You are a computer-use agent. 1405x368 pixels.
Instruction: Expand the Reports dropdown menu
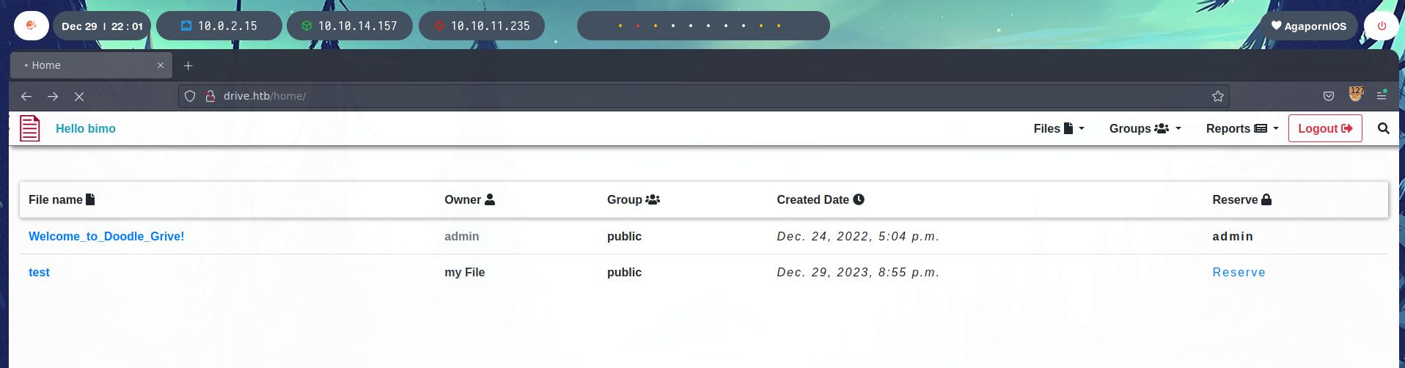(x=1241, y=128)
